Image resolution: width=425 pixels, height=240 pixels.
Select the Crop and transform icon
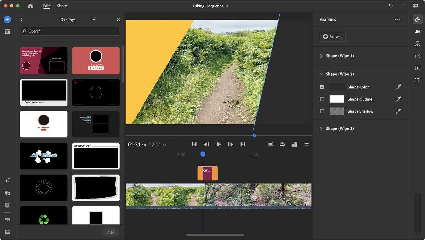417,80
